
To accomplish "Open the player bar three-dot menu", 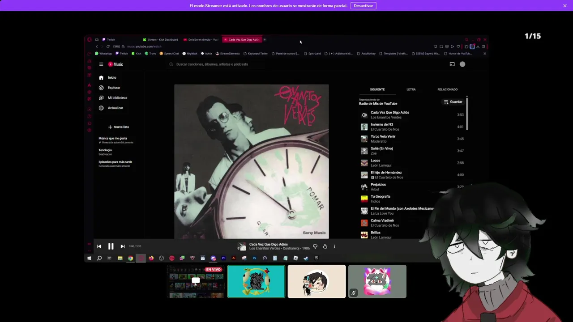I will click(x=334, y=246).
